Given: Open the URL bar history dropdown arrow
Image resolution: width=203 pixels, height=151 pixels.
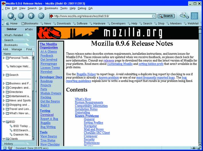Looking at the screenshot, I should point(153,16).
